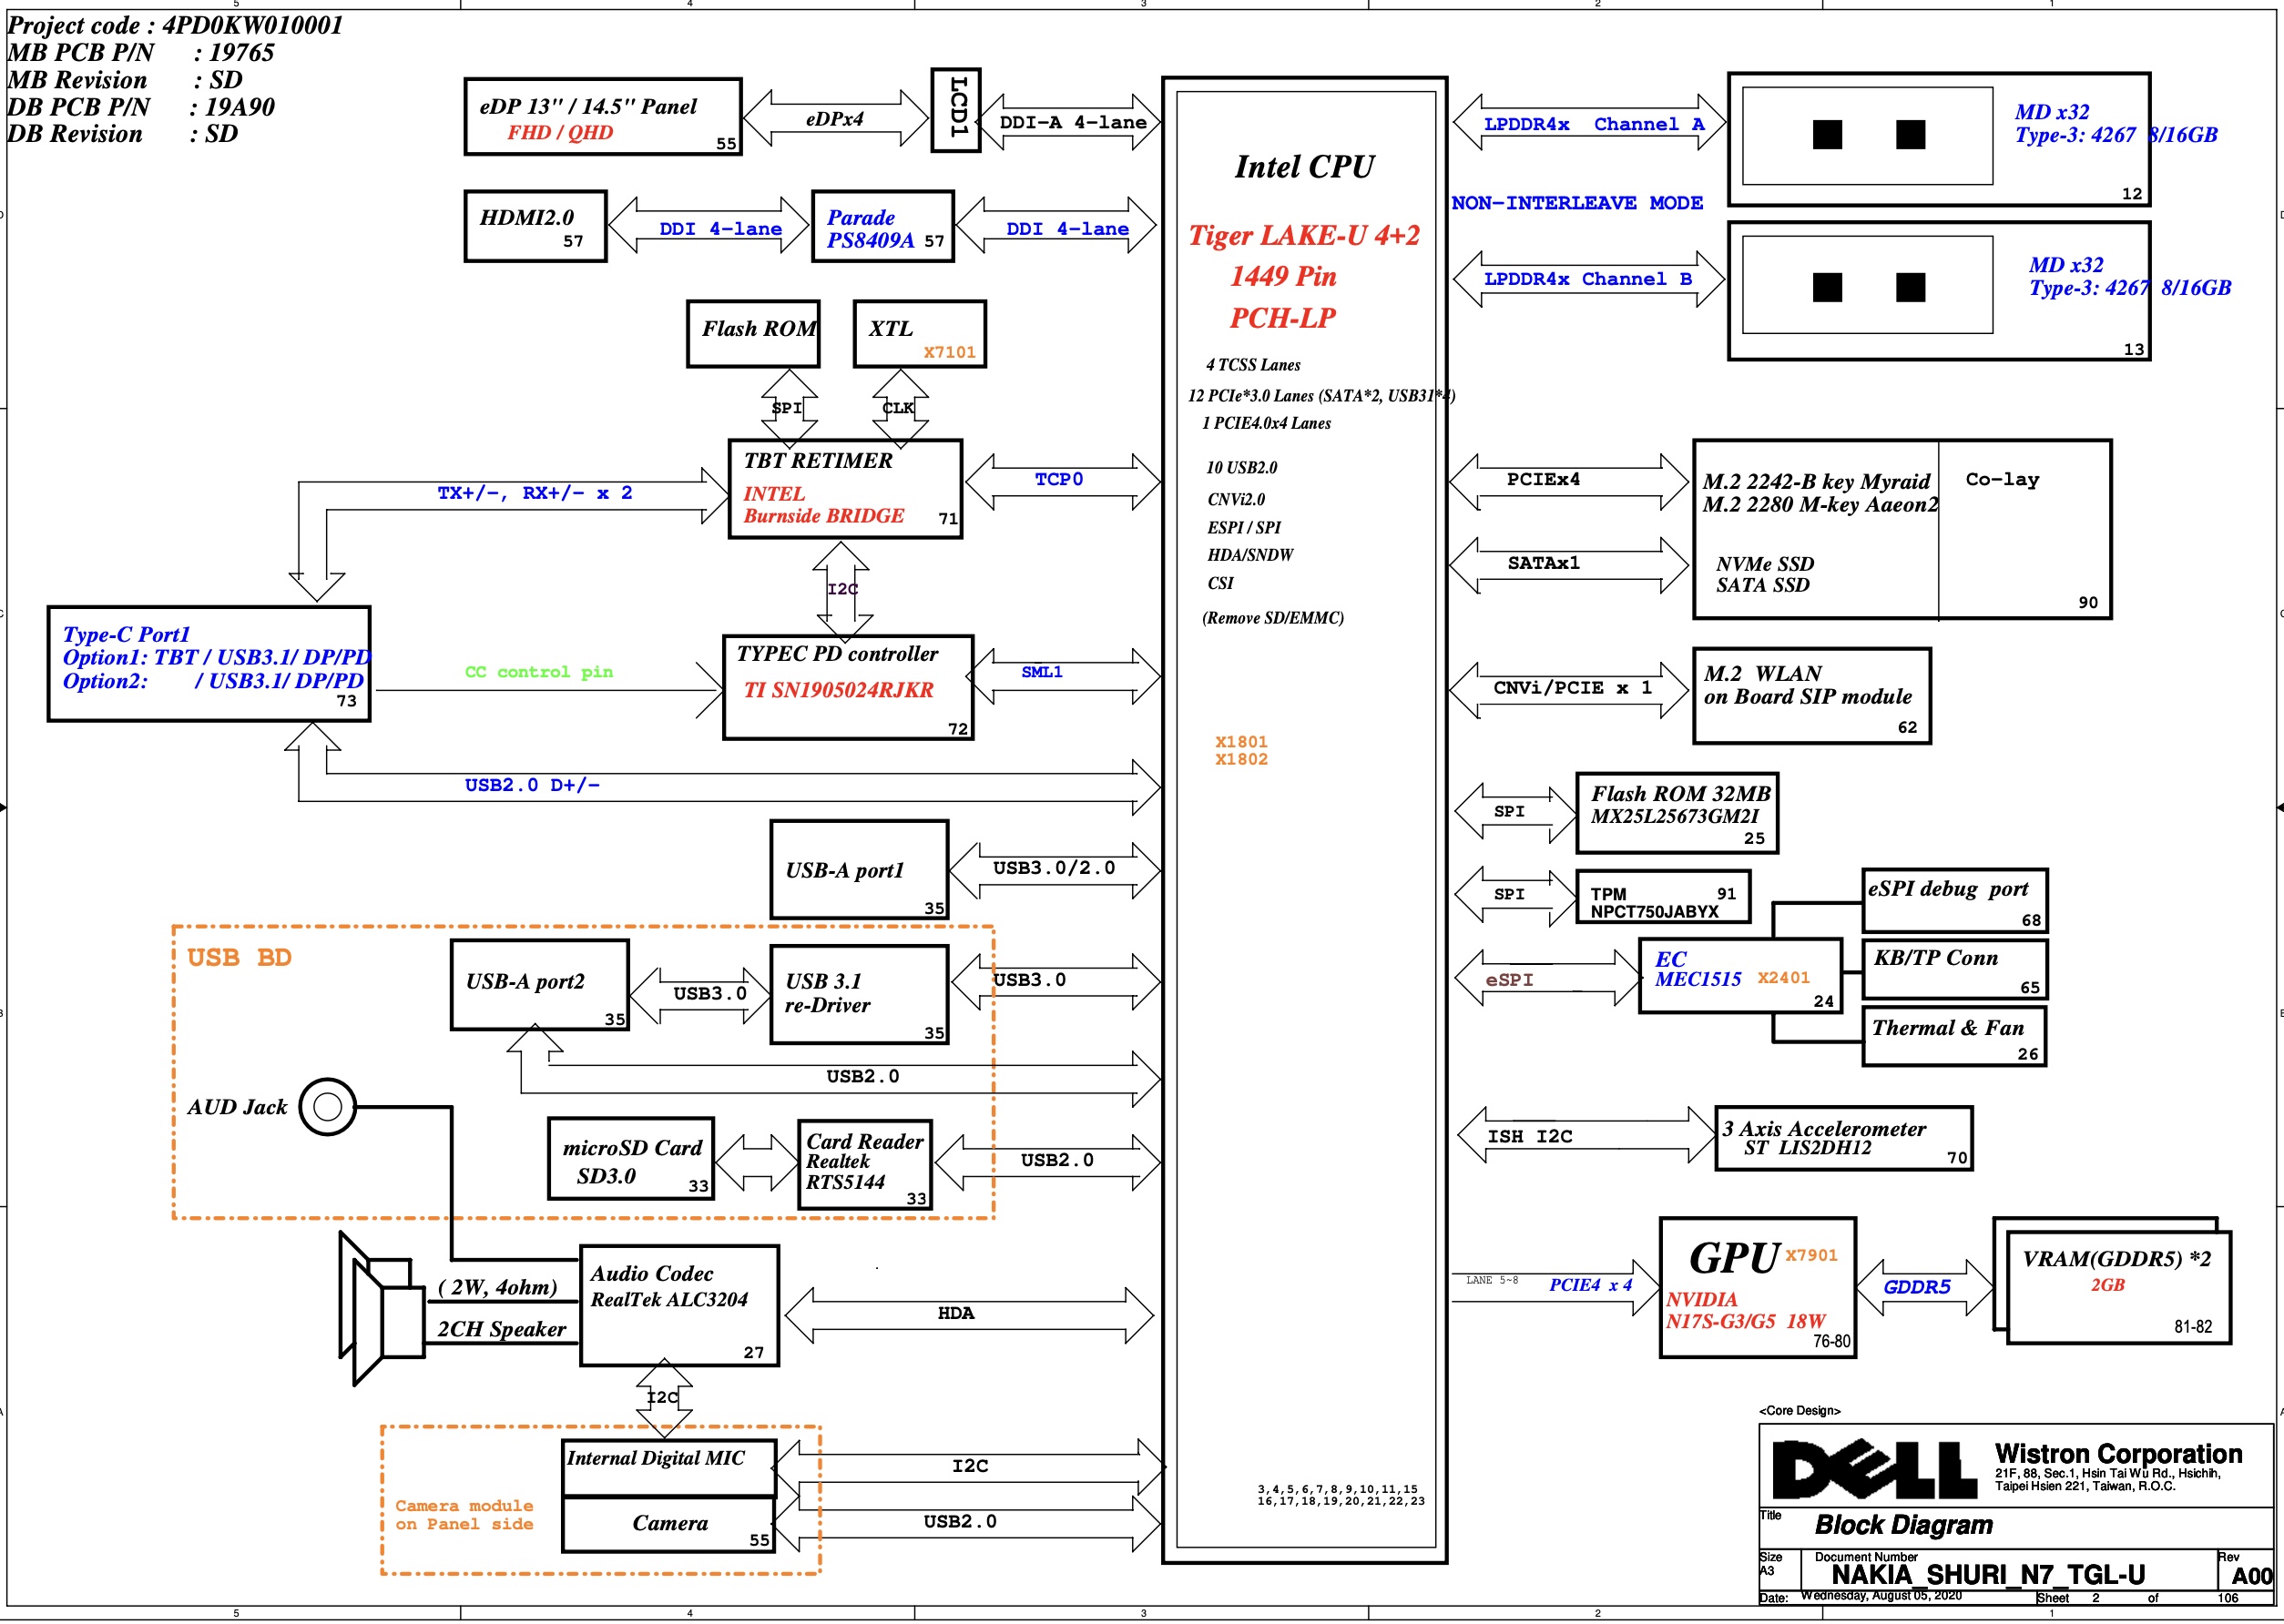
Task: Select the 4 TCSS Lanes text
Action: [x=1252, y=365]
